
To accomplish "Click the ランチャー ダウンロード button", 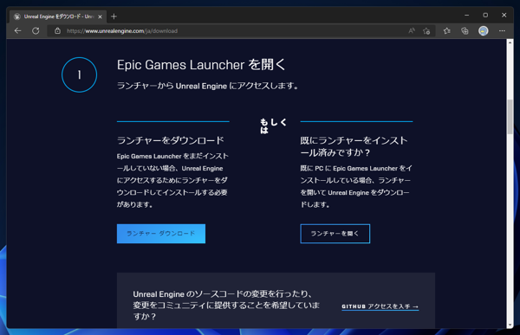I will pos(161,234).
